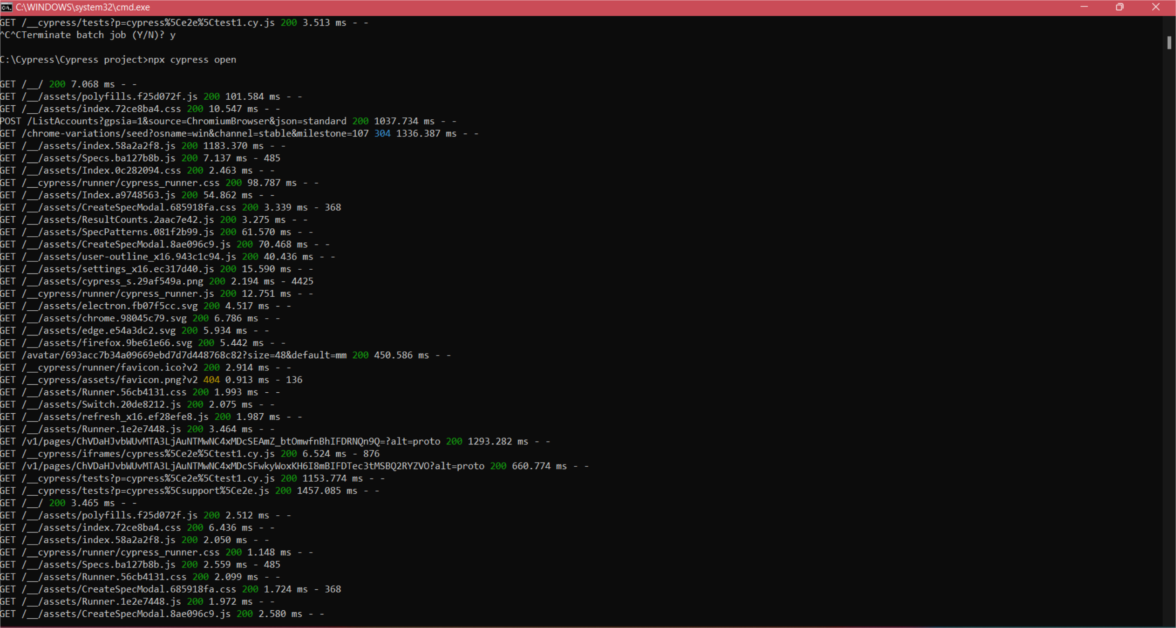Click the ResultCounts.2aac7e42.js log line
The height and width of the screenshot is (628, 1176).
click(154, 219)
